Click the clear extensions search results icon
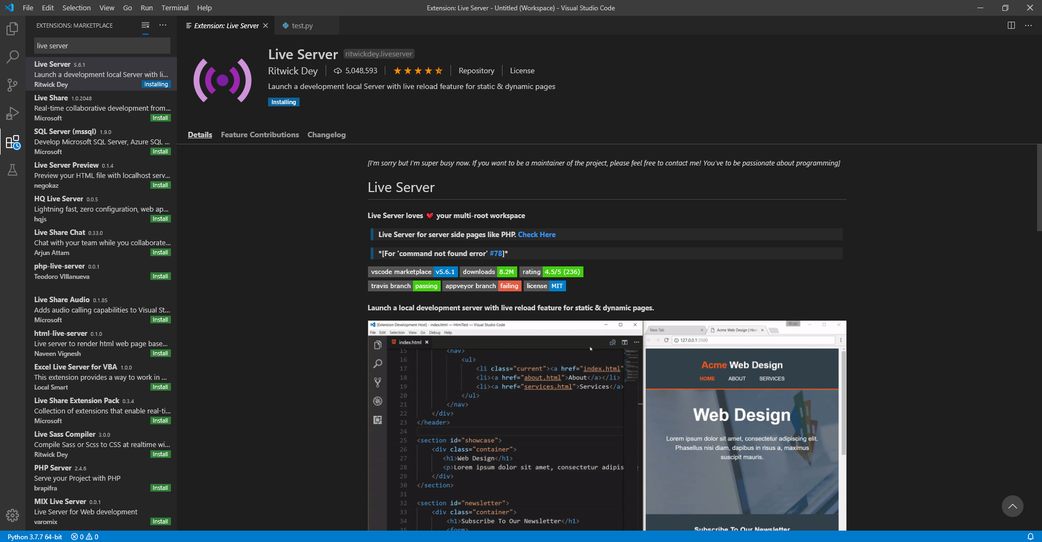Image resolution: width=1042 pixels, height=542 pixels. pos(145,25)
